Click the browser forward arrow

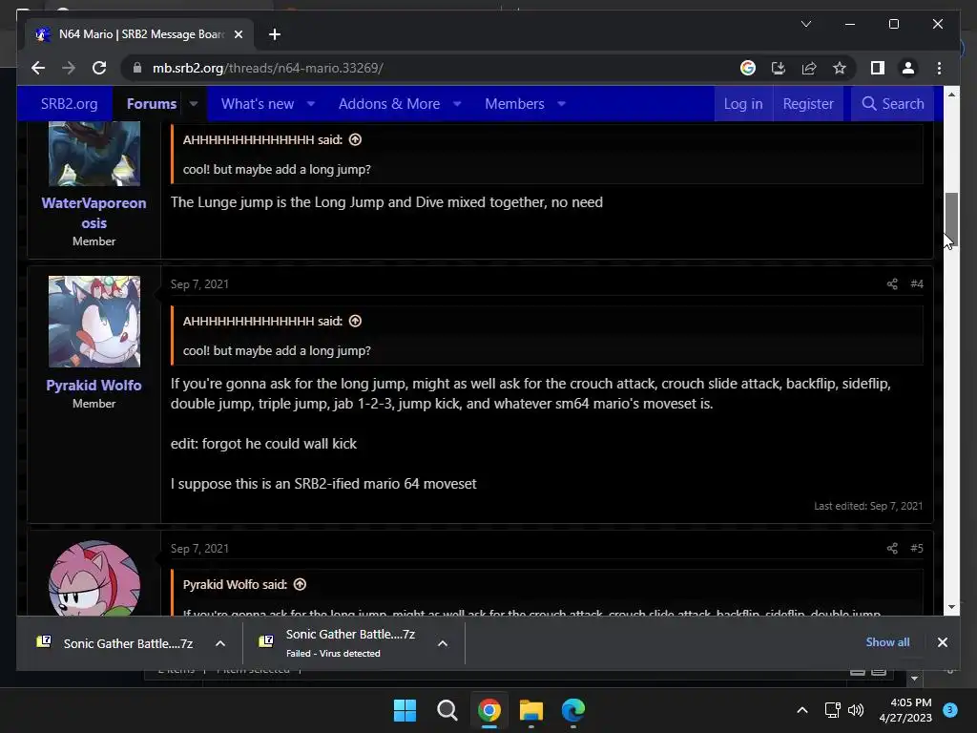pos(69,68)
